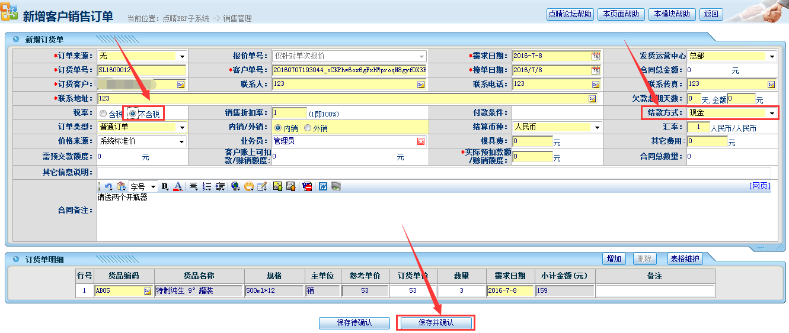
Task: Open the 订单类型 dropdown list
Action: point(181,127)
